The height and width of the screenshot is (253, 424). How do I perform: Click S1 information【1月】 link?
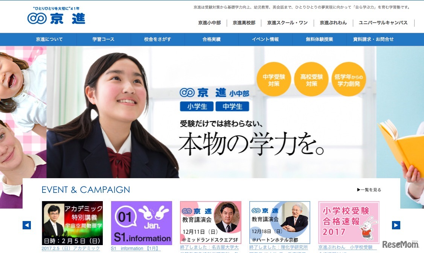point(136,248)
